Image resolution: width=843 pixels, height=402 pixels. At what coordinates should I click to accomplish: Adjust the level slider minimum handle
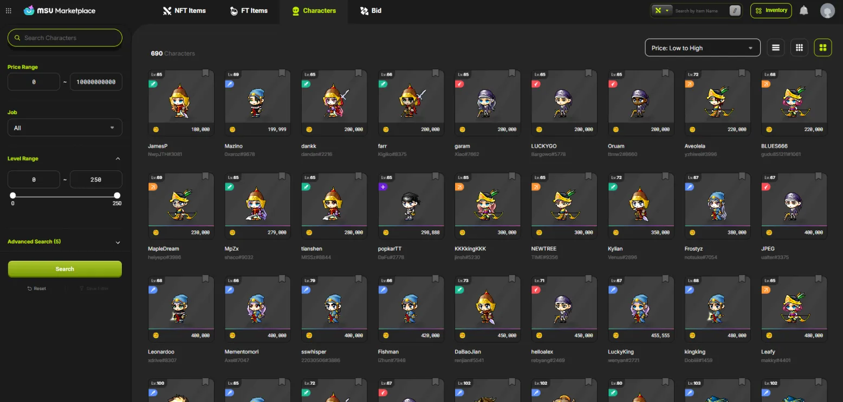point(13,195)
